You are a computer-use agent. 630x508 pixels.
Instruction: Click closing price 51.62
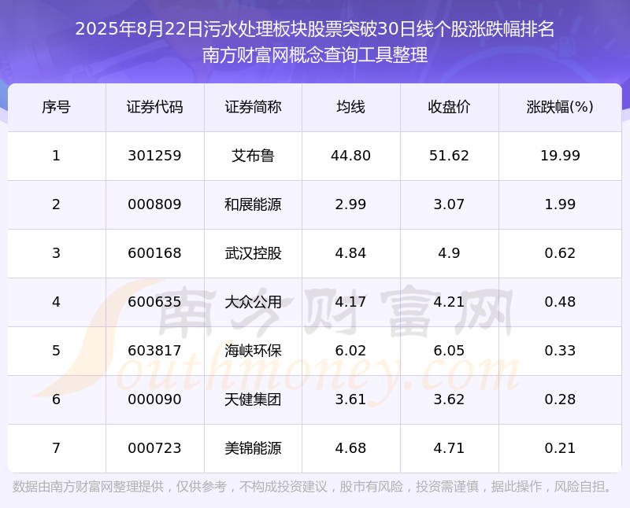tap(449, 156)
